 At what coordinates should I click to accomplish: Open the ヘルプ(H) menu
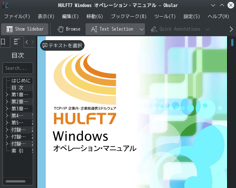(x=218, y=16)
